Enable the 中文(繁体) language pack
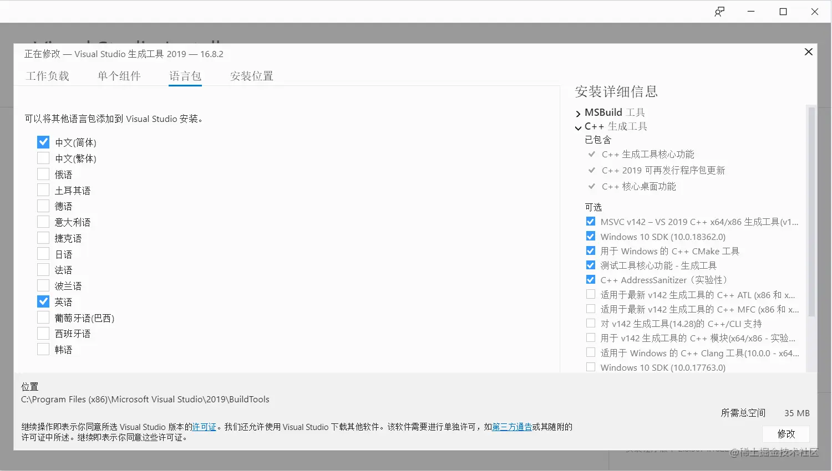Screen dimensions: 832x471 click(43, 158)
